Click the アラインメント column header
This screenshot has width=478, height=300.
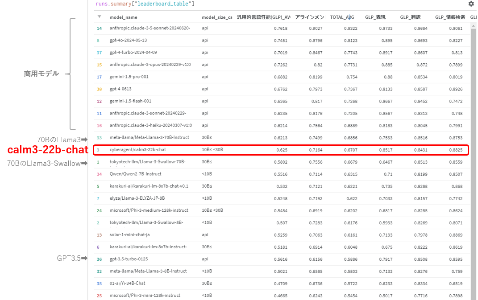coord(309,17)
